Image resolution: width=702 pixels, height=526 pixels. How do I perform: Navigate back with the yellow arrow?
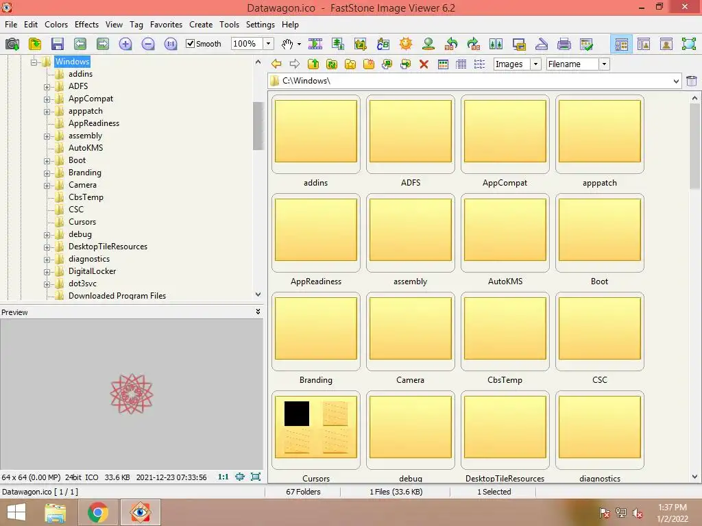click(277, 64)
